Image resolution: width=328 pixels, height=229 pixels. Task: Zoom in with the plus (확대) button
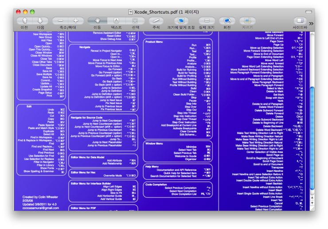pos(76,21)
